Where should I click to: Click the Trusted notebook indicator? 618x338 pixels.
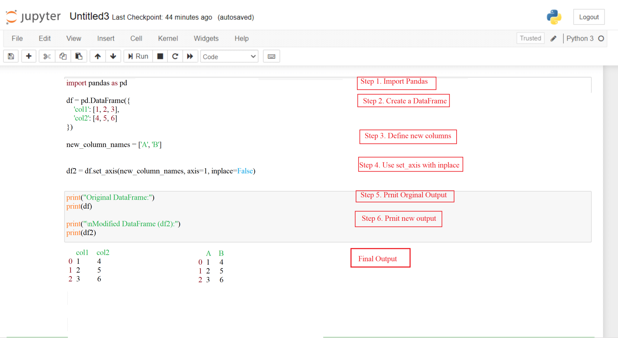(530, 38)
